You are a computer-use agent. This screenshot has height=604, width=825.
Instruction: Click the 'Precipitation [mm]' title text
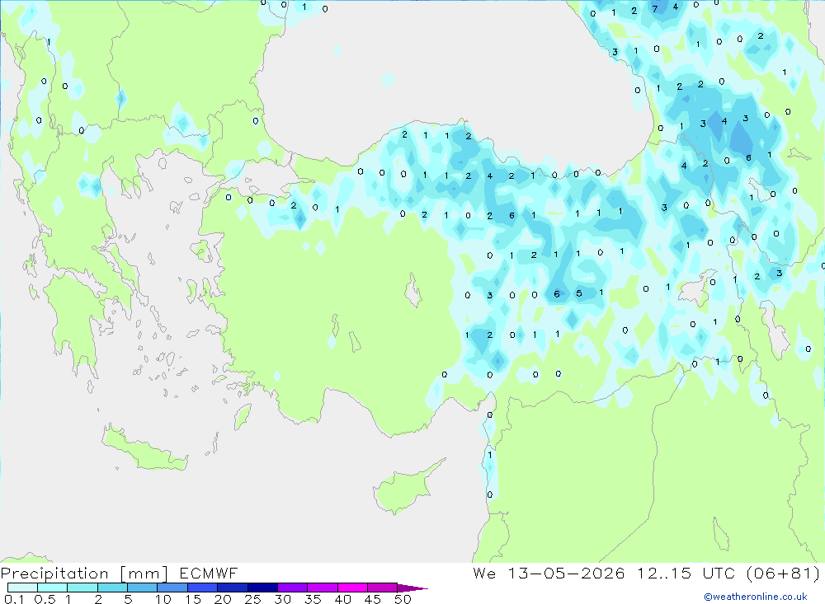84,574
